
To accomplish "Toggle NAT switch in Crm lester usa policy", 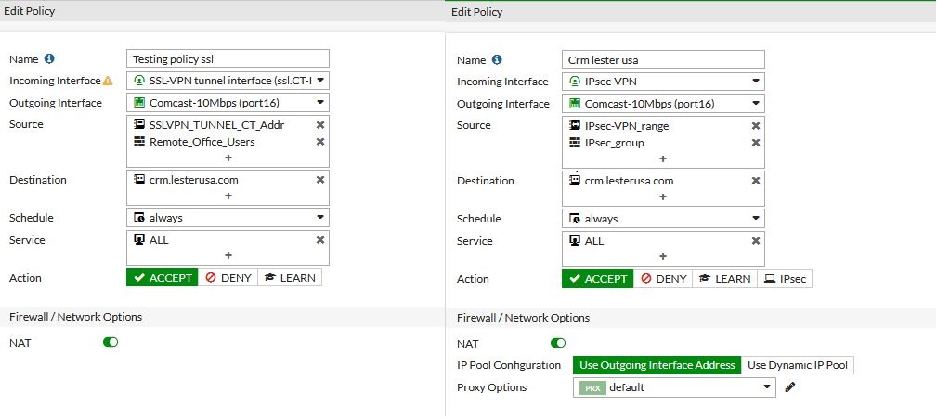I will click(x=558, y=343).
